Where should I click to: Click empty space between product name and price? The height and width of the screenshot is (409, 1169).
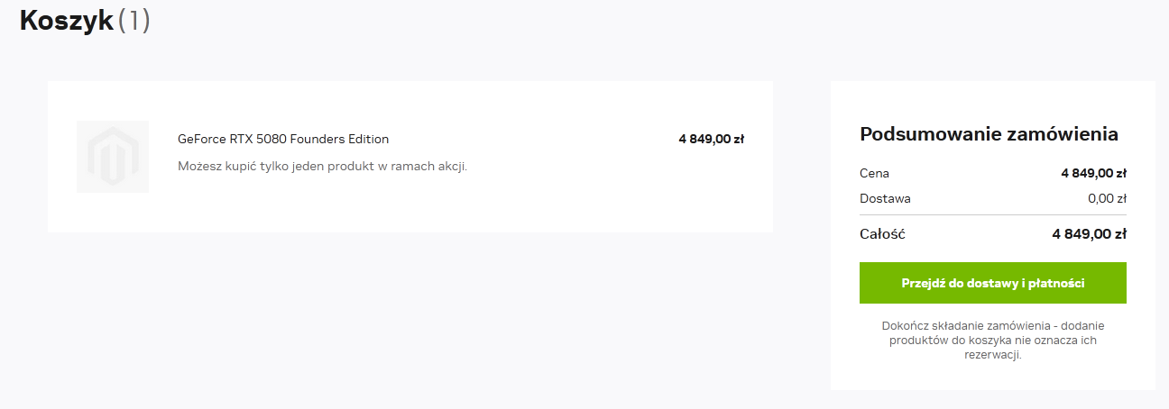pos(532,139)
